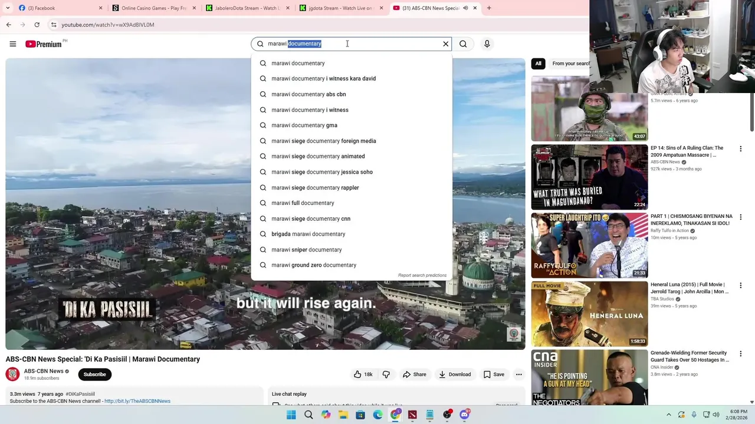Select suggestion 'marawi documentary i witness kara david'
This screenshot has width=755, height=424.
352,78
